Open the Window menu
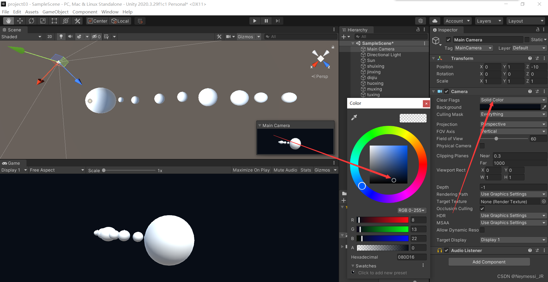548x282 pixels. [x=110, y=12]
